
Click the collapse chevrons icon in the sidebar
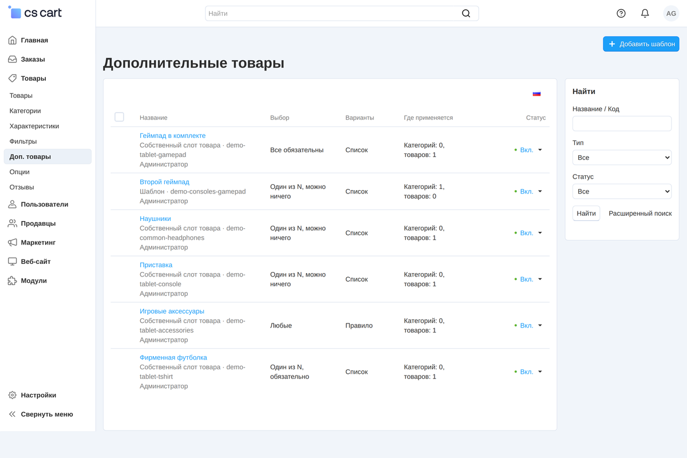13,414
